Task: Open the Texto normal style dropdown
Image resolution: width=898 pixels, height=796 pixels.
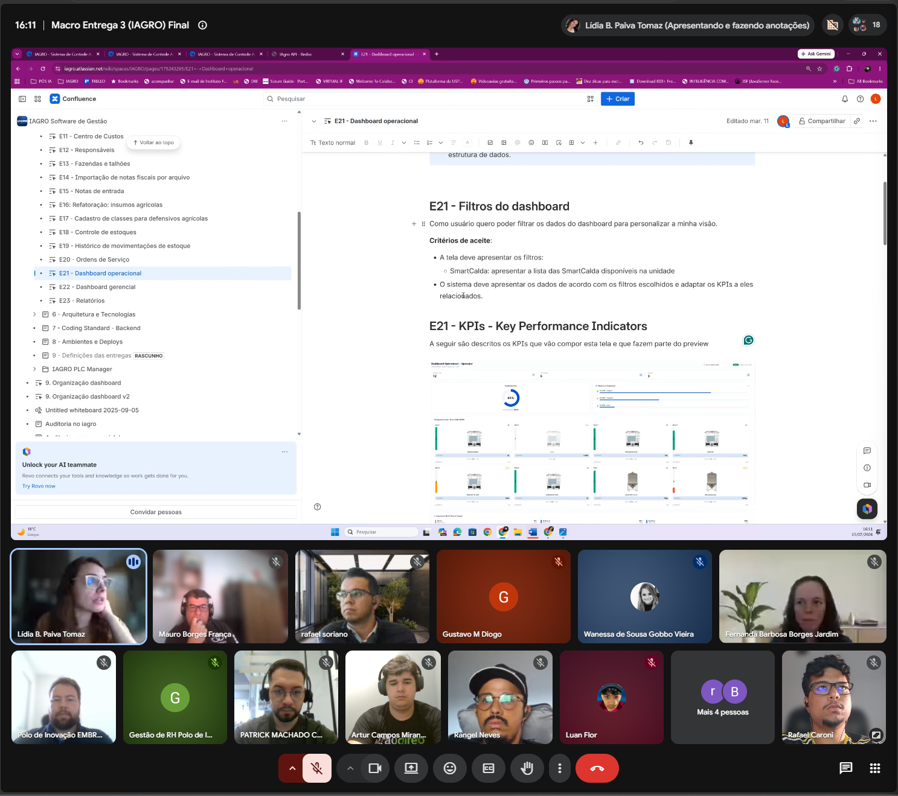Action: point(333,143)
